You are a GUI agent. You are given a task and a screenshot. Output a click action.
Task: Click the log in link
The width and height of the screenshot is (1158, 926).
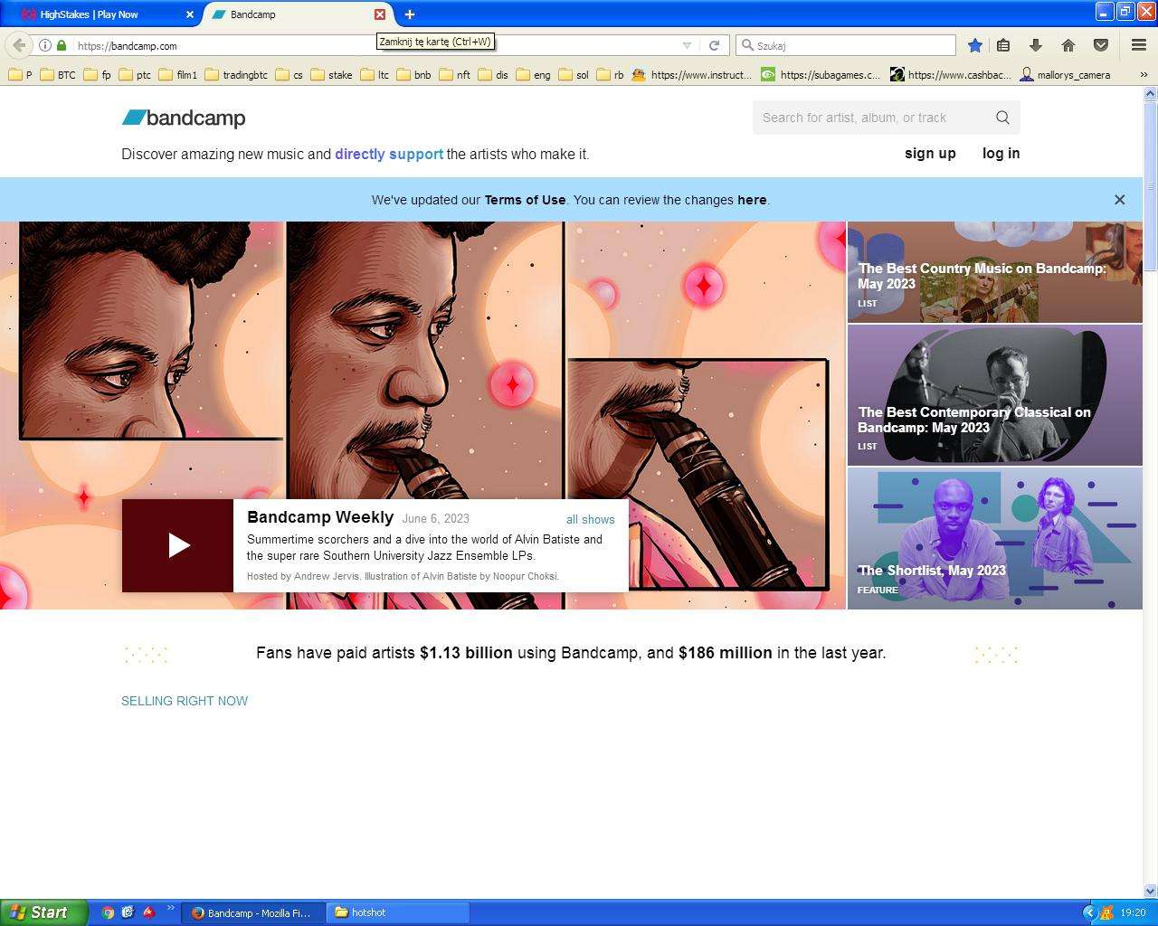click(1001, 154)
